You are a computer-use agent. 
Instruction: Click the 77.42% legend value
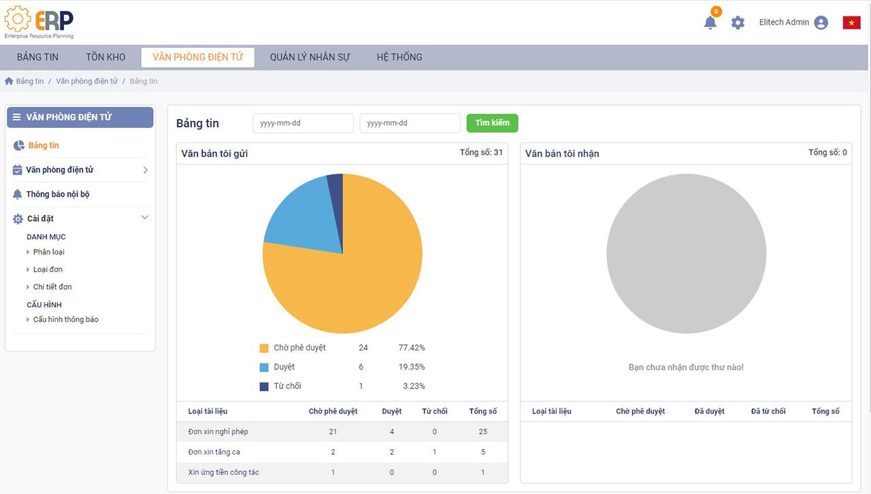click(x=412, y=348)
